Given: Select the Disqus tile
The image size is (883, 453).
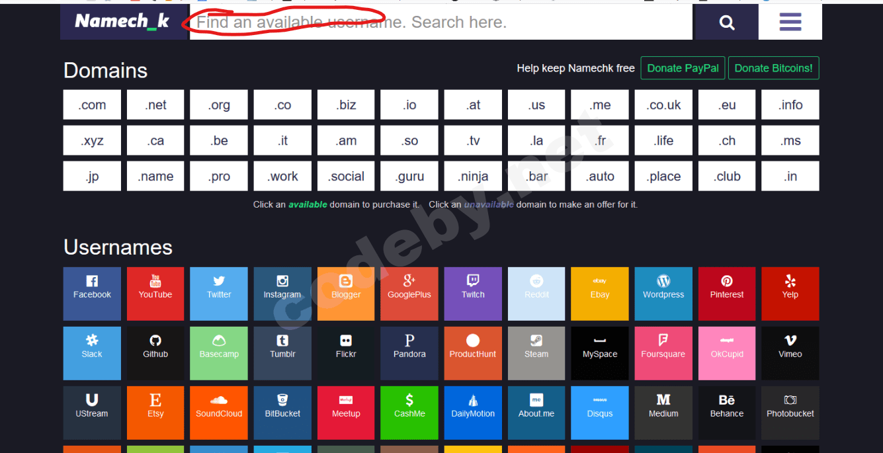Looking at the screenshot, I should tap(600, 413).
